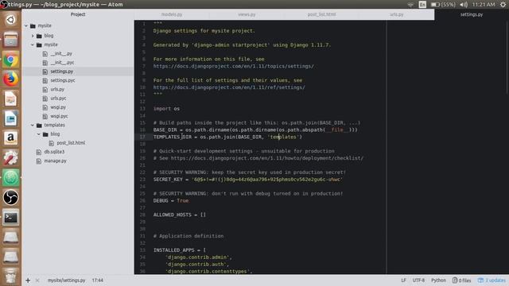The image size is (509, 286).
Task: Open __init__.py in the tree
Action: [61, 54]
